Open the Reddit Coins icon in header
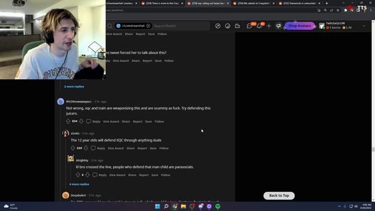This screenshot has width=375, height=211. [x=227, y=26]
